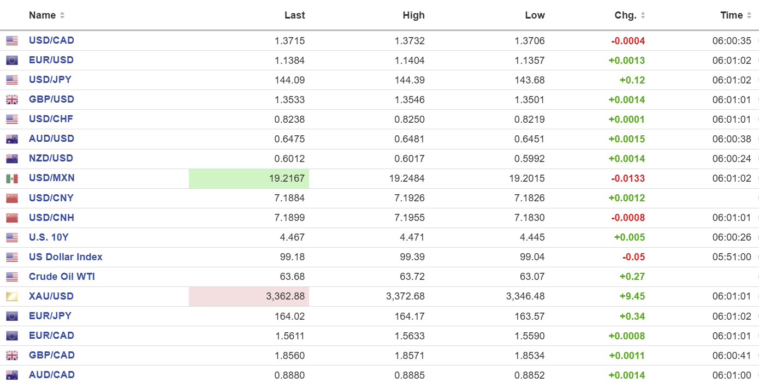Sort by the Time column arrows
Image resolution: width=759 pixels, height=383 pixels.
(x=749, y=15)
